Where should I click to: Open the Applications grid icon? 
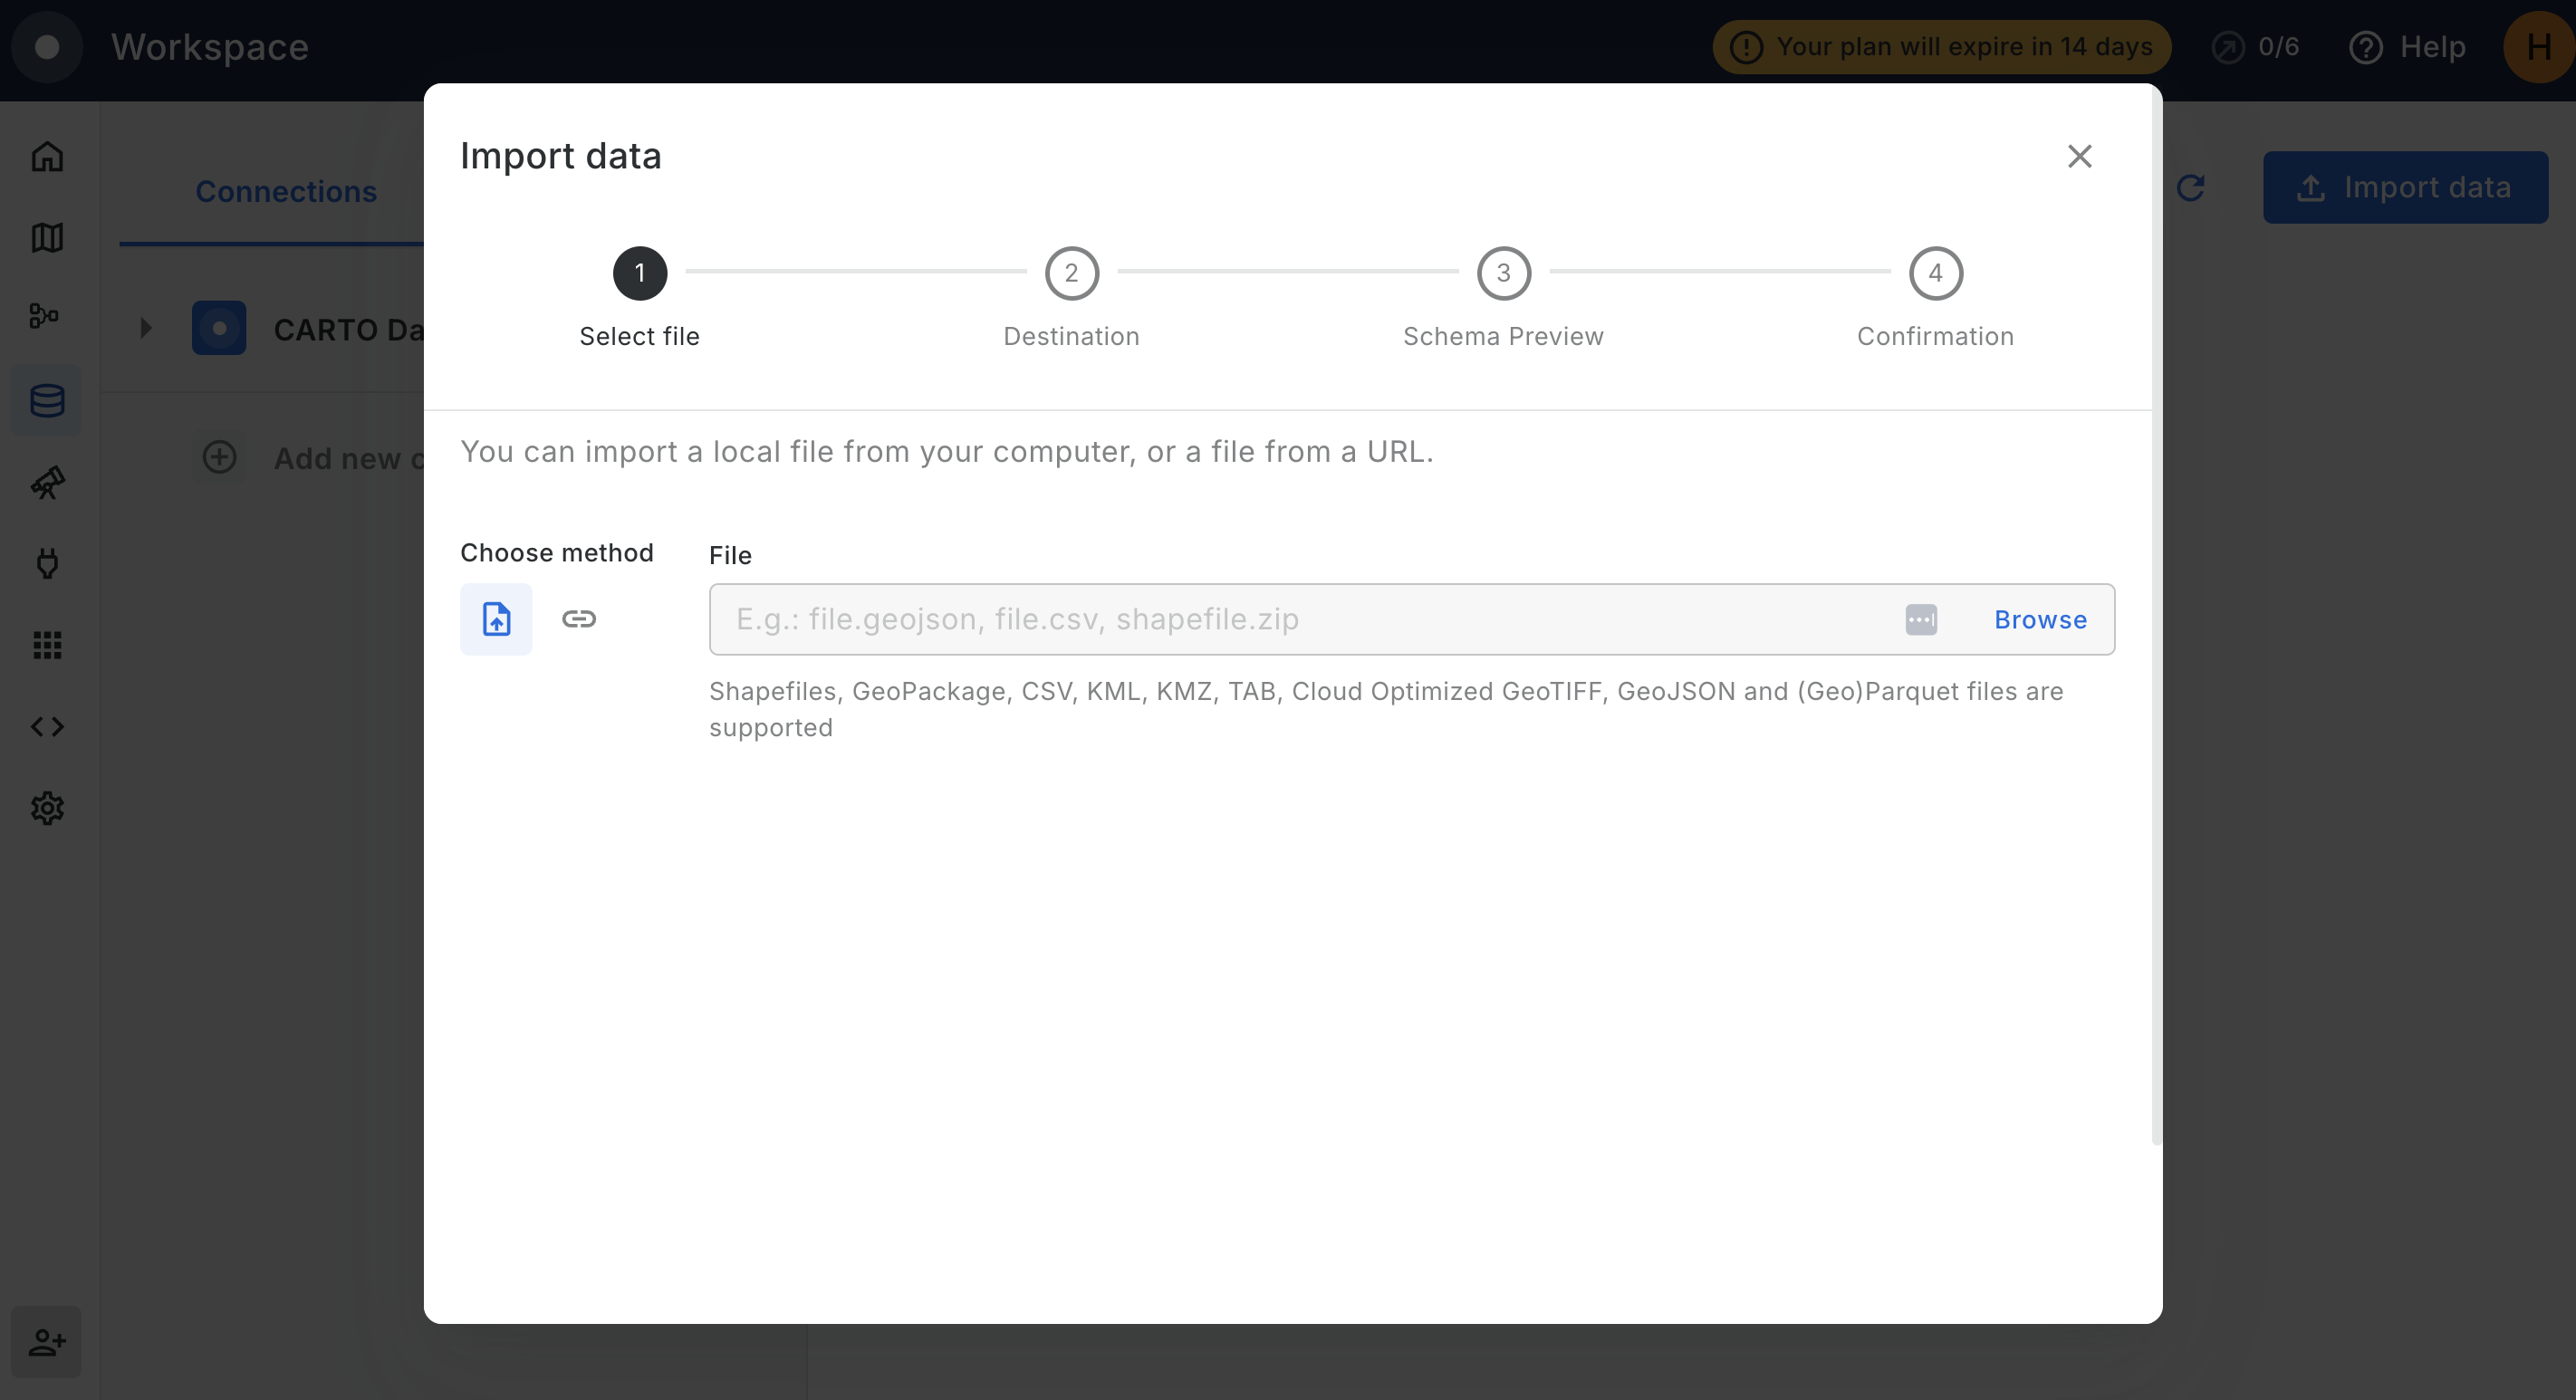click(x=47, y=645)
